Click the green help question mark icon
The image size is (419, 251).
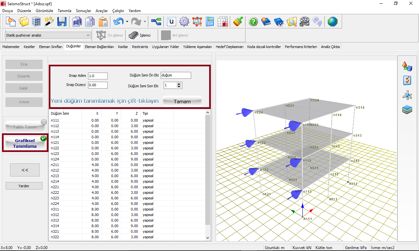point(253,22)
